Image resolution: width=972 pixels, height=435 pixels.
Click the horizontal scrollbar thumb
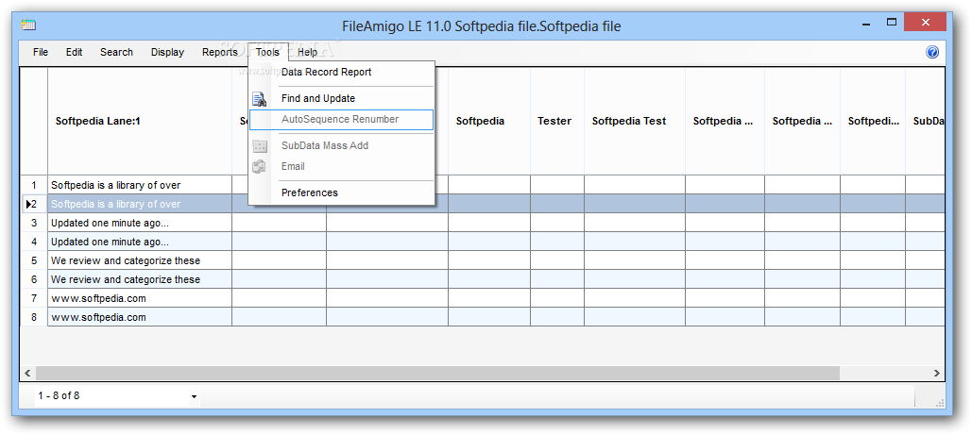point(437,373)
